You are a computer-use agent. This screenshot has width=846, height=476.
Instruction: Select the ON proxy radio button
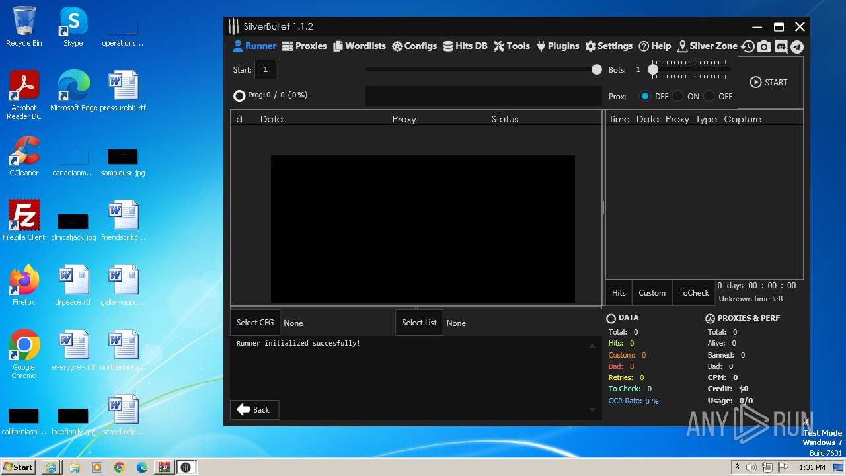click(x=678, y=96)
